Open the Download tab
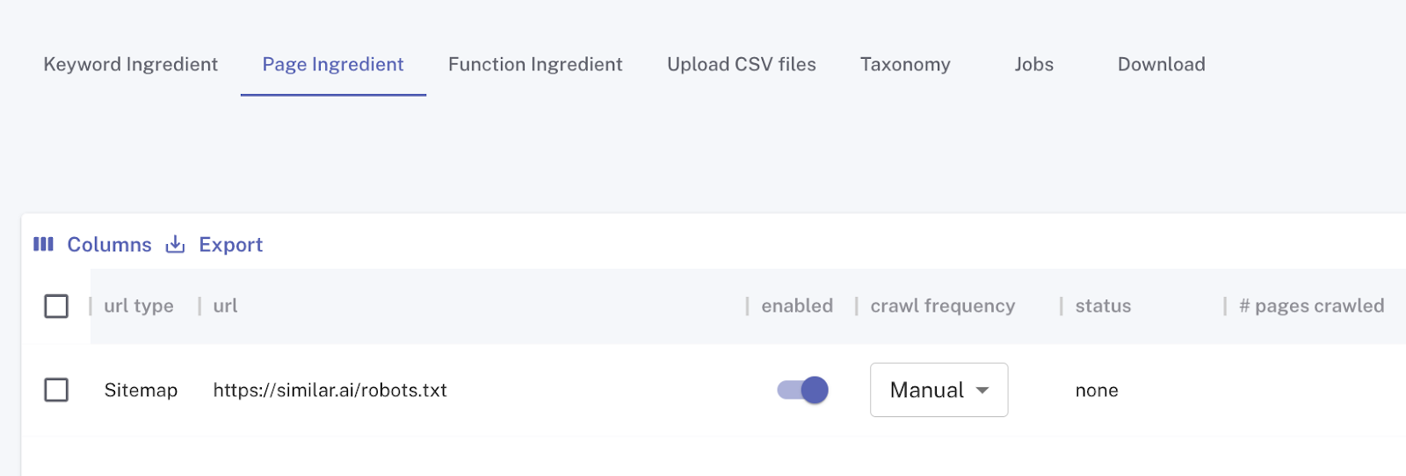1406x476 pixels. coord(1161,64)
